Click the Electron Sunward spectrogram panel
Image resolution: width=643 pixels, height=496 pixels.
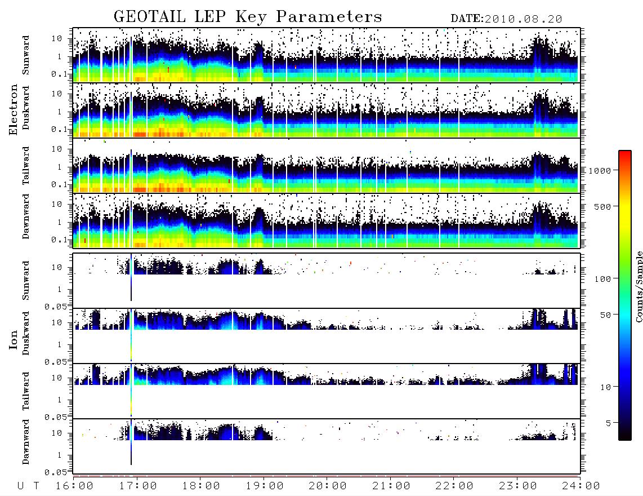point(327,55)
